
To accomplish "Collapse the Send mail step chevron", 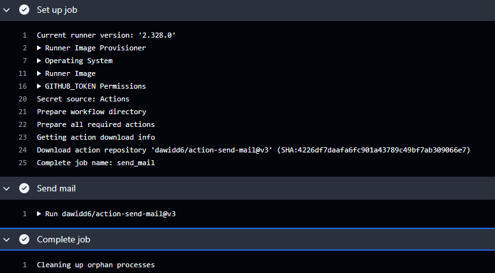I will click(x=6, y=188).
